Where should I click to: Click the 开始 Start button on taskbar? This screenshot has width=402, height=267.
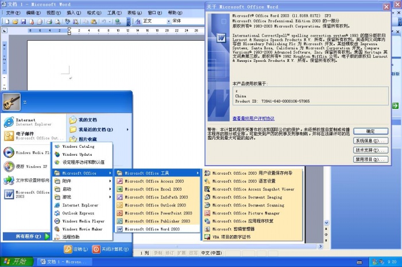[16, 262]
